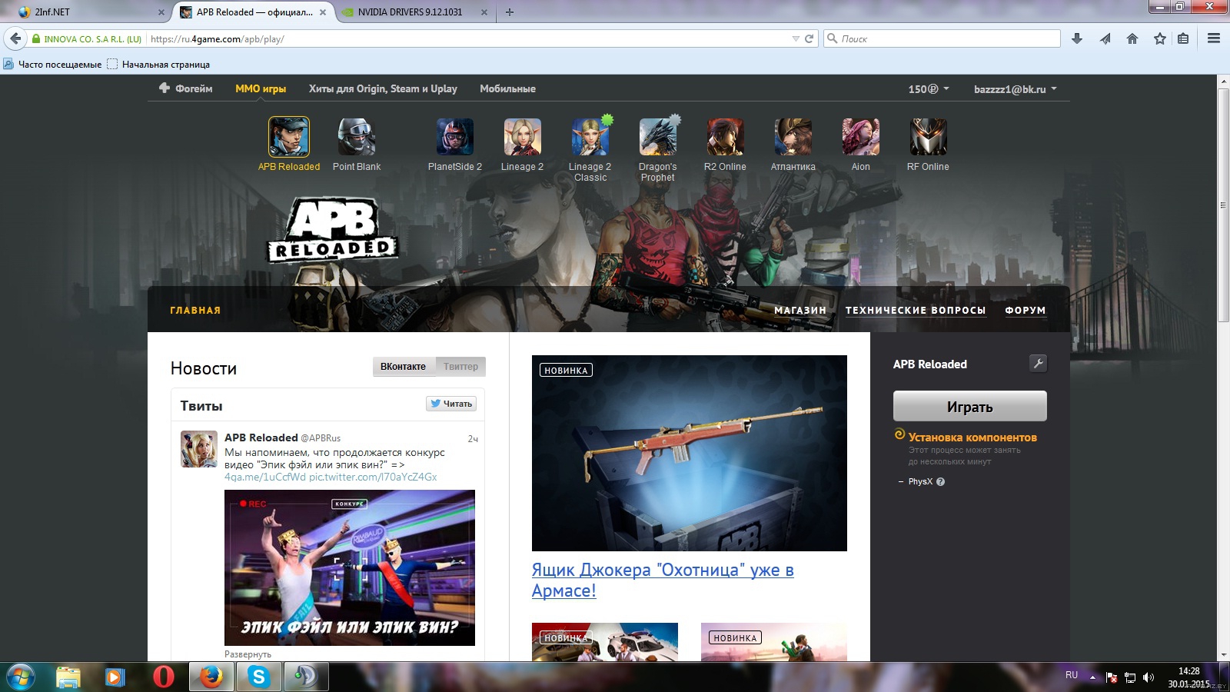
Task: Open the Lineage 2 Classic game icon
Action: [590, 137]
